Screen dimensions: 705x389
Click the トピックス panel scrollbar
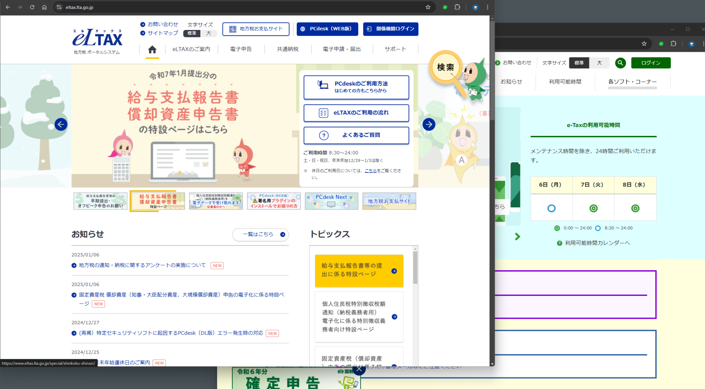coord(415,268)
